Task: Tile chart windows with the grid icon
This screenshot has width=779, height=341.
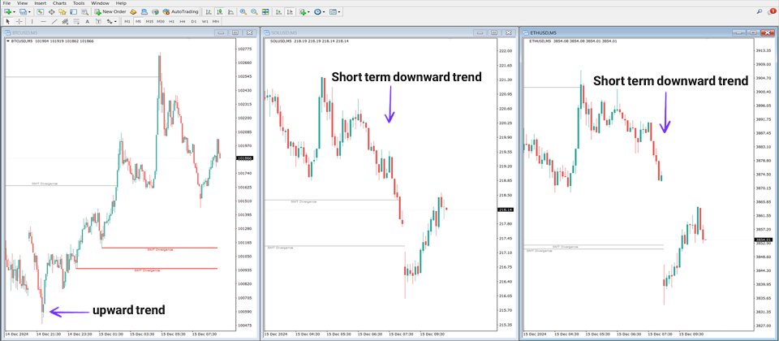Action: [x=265, y=11]
